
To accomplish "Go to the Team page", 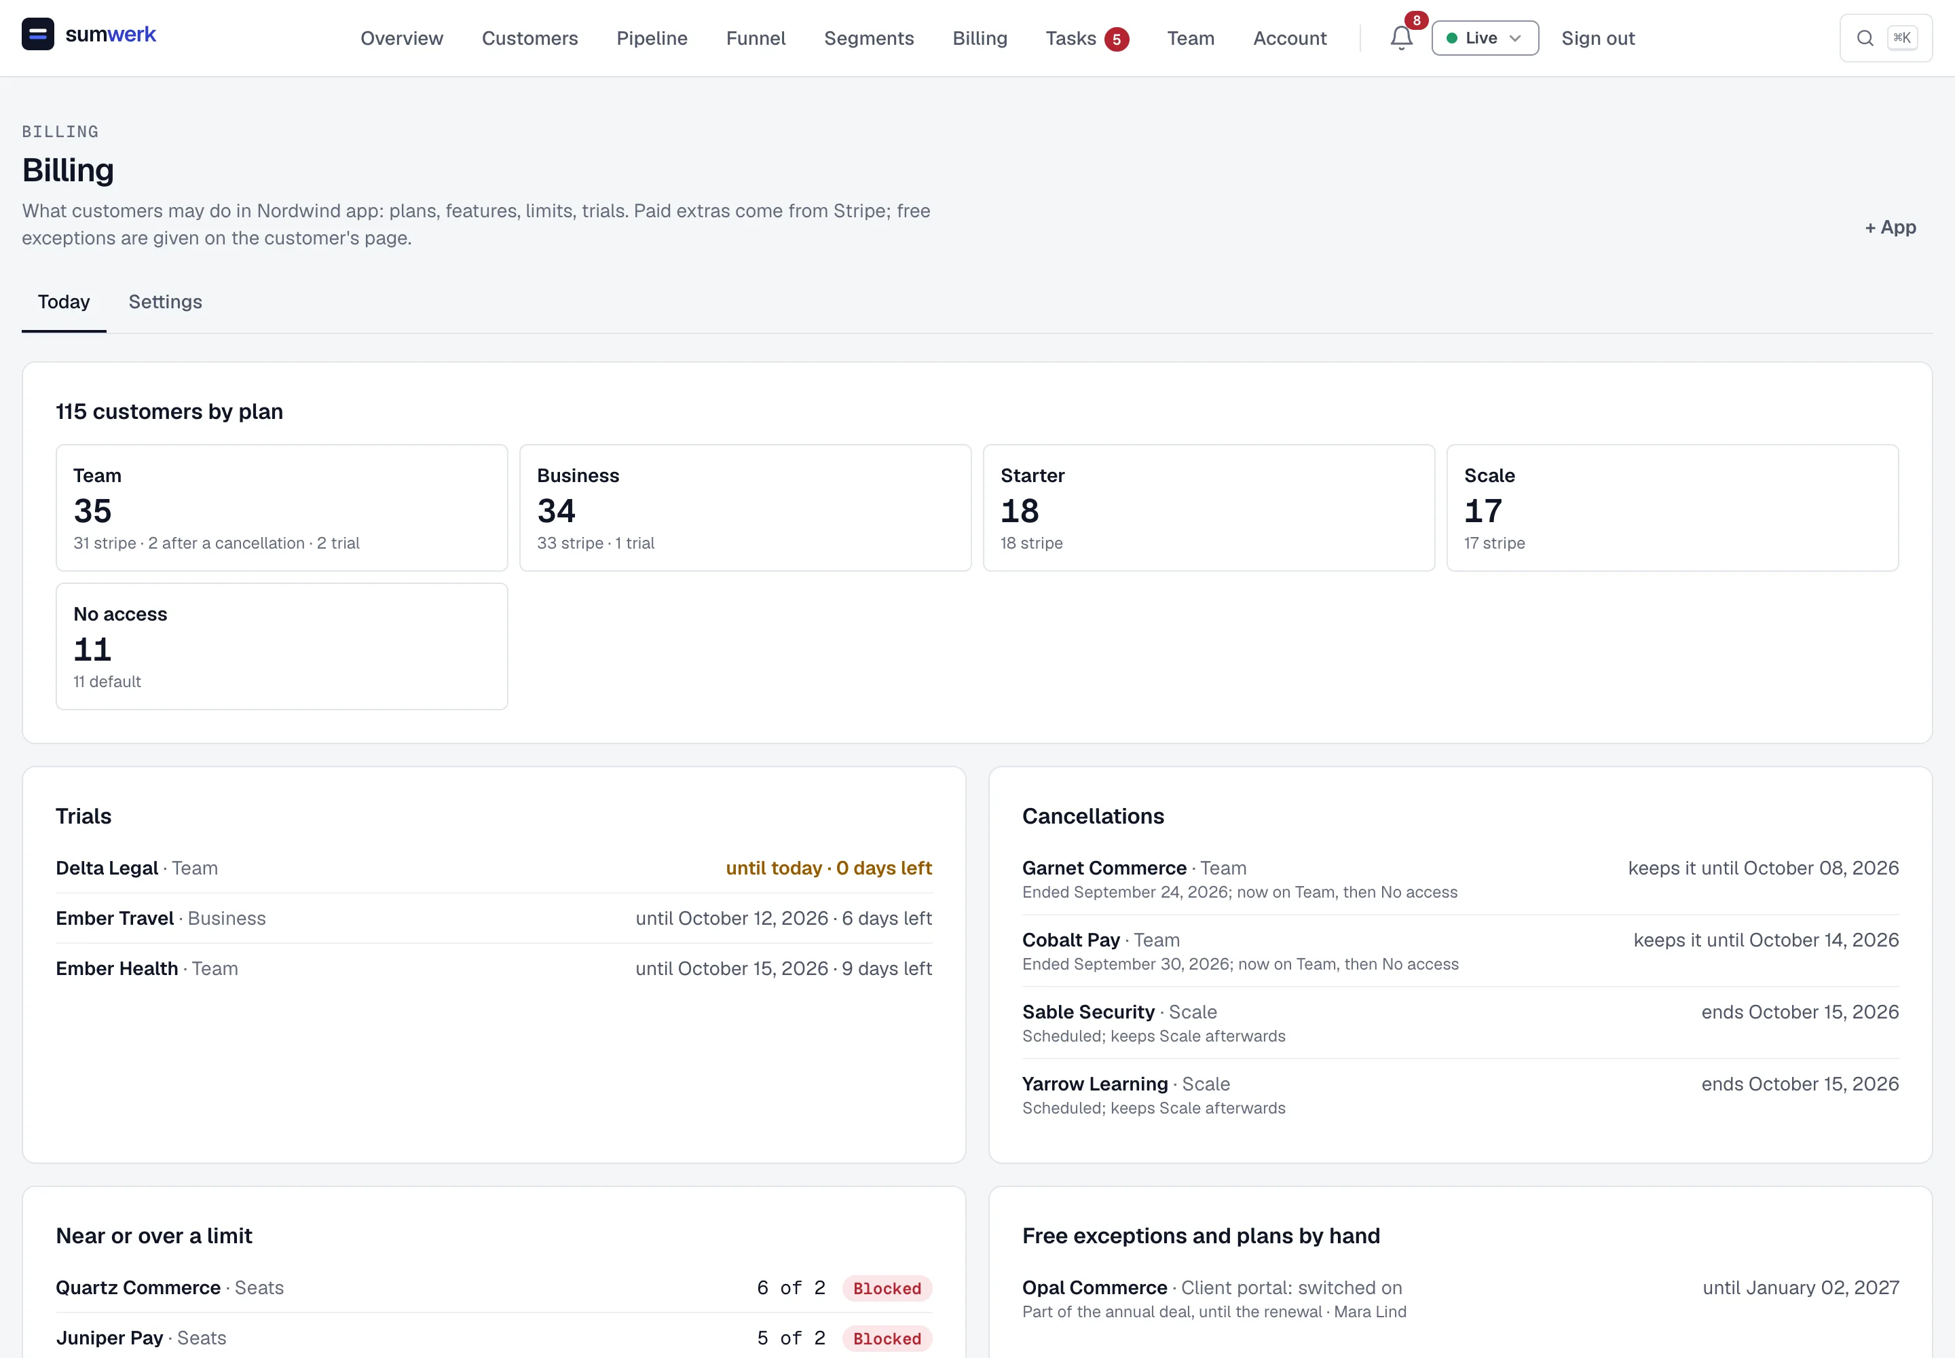I will (1190, 38).
